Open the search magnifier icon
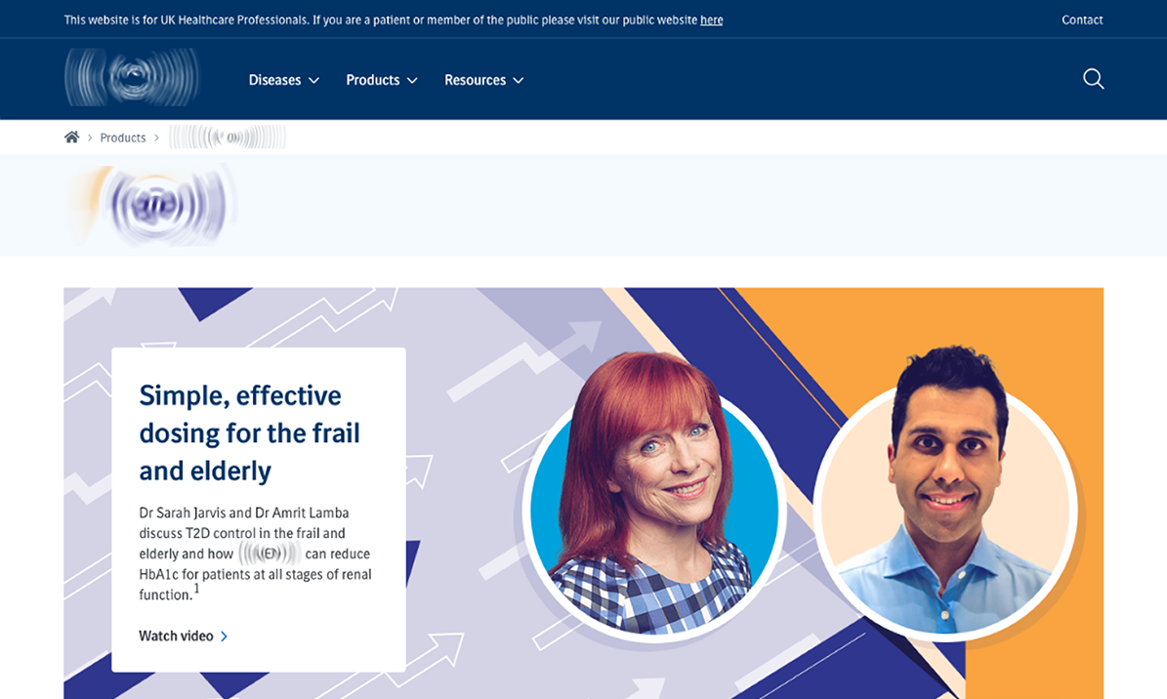 [1094, 79]
